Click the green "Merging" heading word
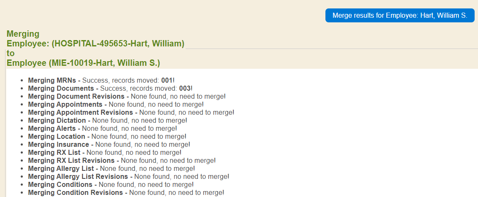This screenshot has width=478, height=197. [x=23, y=34]
